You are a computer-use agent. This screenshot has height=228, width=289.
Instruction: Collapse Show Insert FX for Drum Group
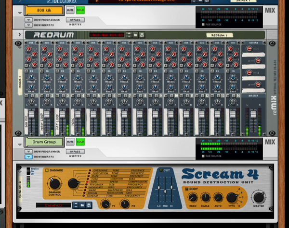(28, 156)
